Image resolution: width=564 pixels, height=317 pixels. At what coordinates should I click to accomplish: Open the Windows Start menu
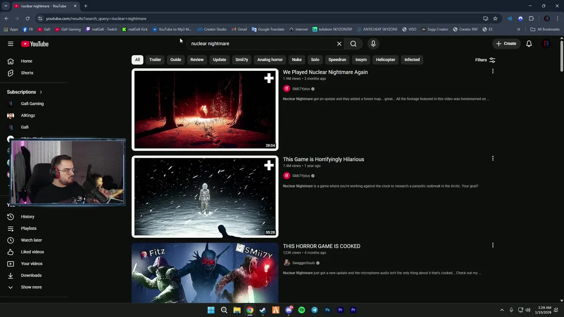[211, 310]
